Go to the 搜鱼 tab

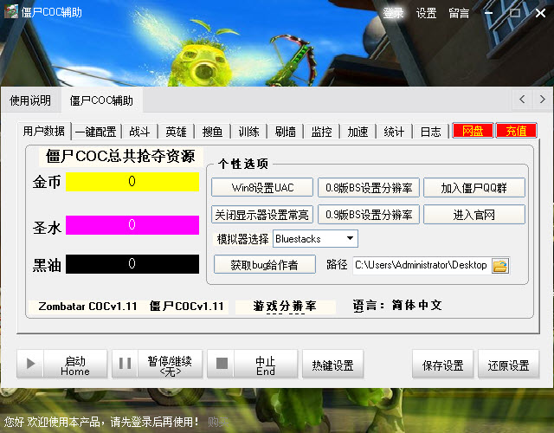tap(212, 132)
